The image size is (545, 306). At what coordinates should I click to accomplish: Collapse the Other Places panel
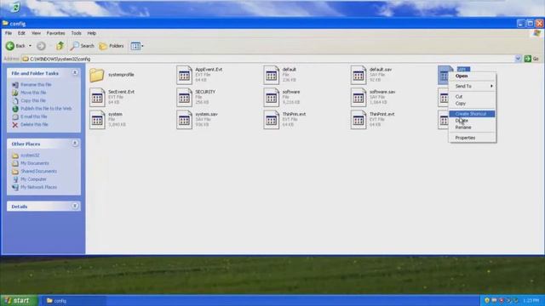pyautogui.click(x=75, y=144)
